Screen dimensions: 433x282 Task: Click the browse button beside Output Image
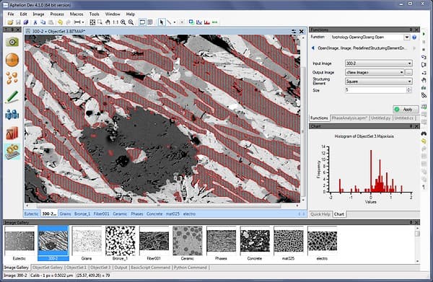point(409,72)
